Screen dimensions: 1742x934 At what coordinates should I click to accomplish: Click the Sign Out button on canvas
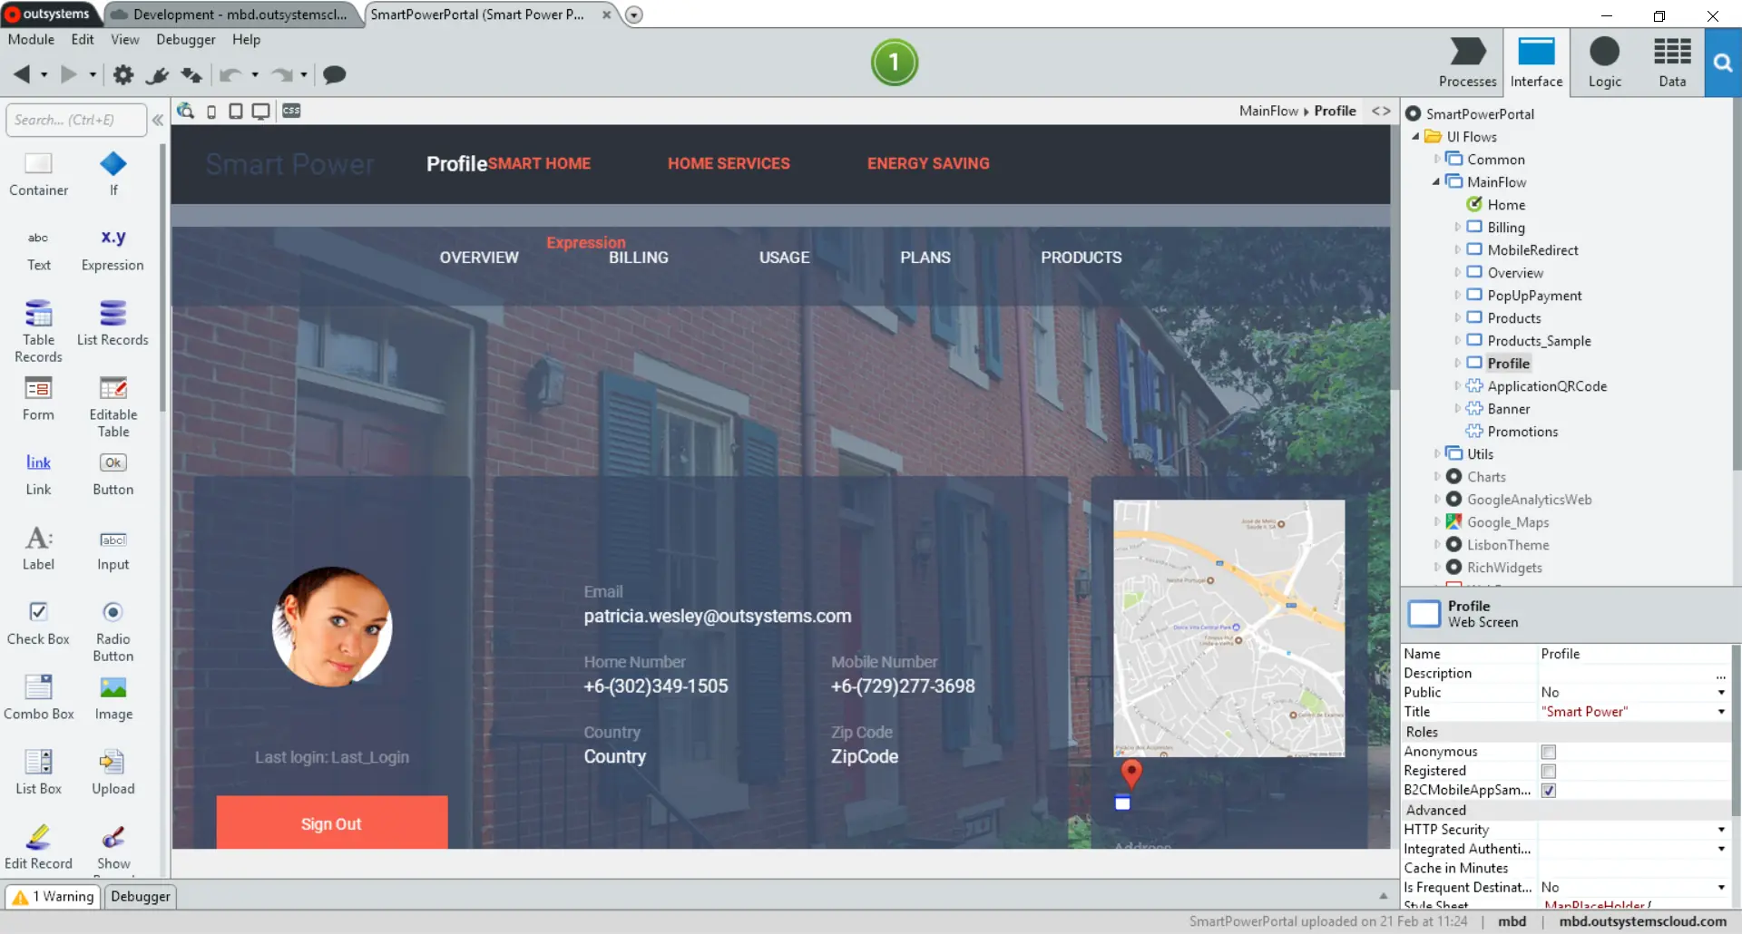point(331,822)
